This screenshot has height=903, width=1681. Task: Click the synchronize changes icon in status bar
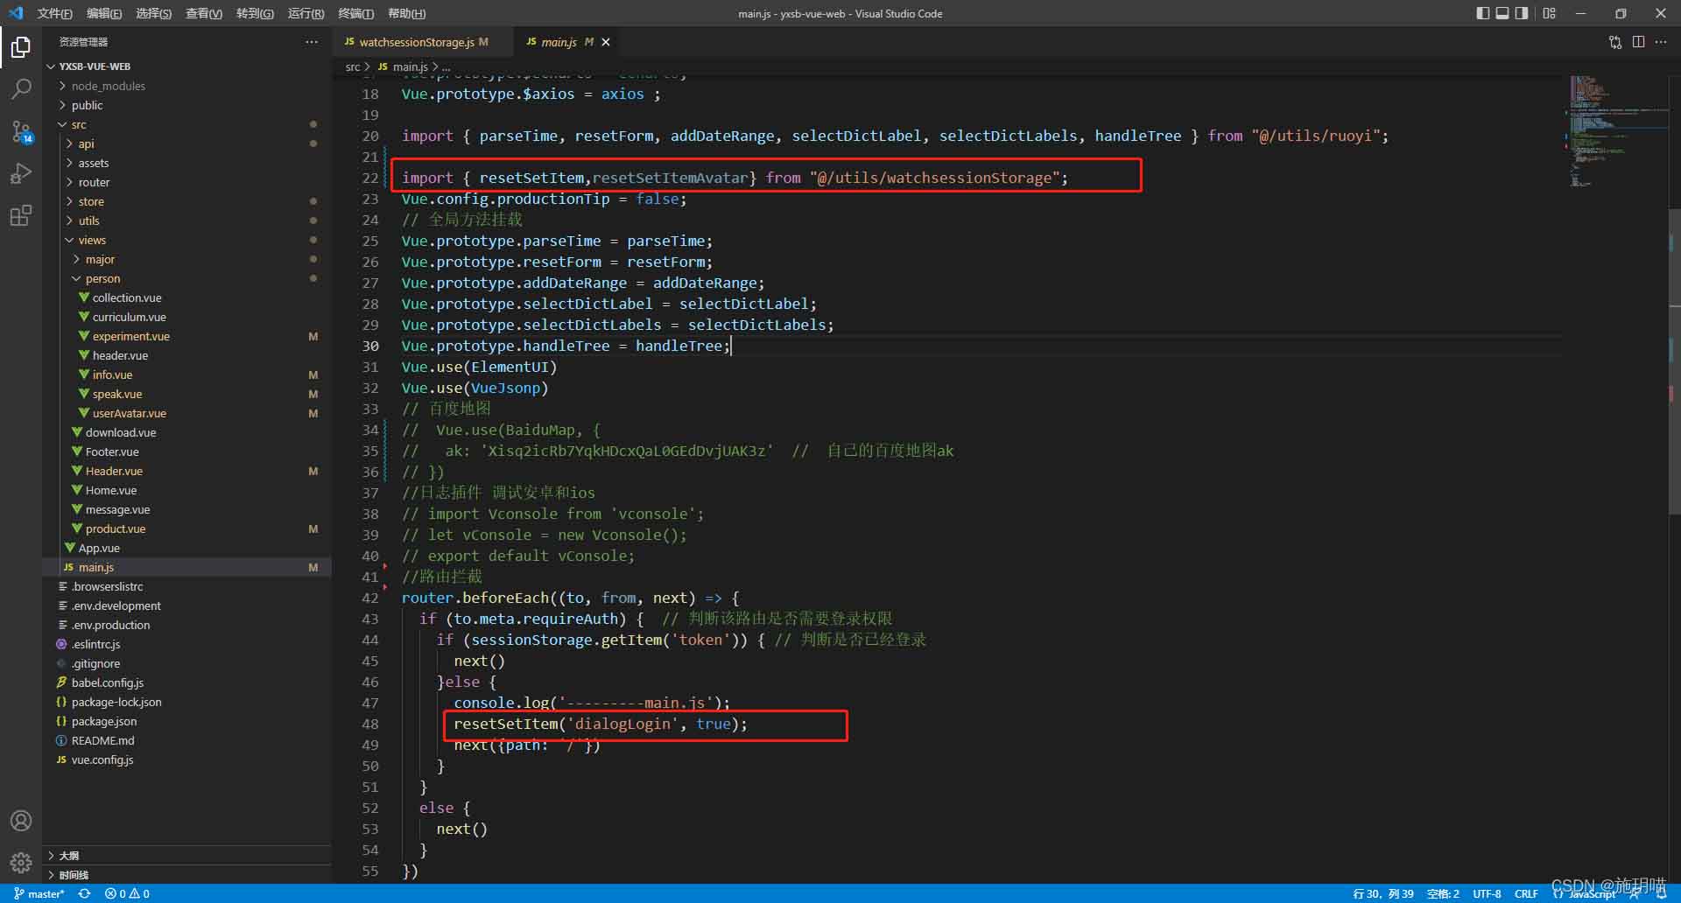[84, 893]
